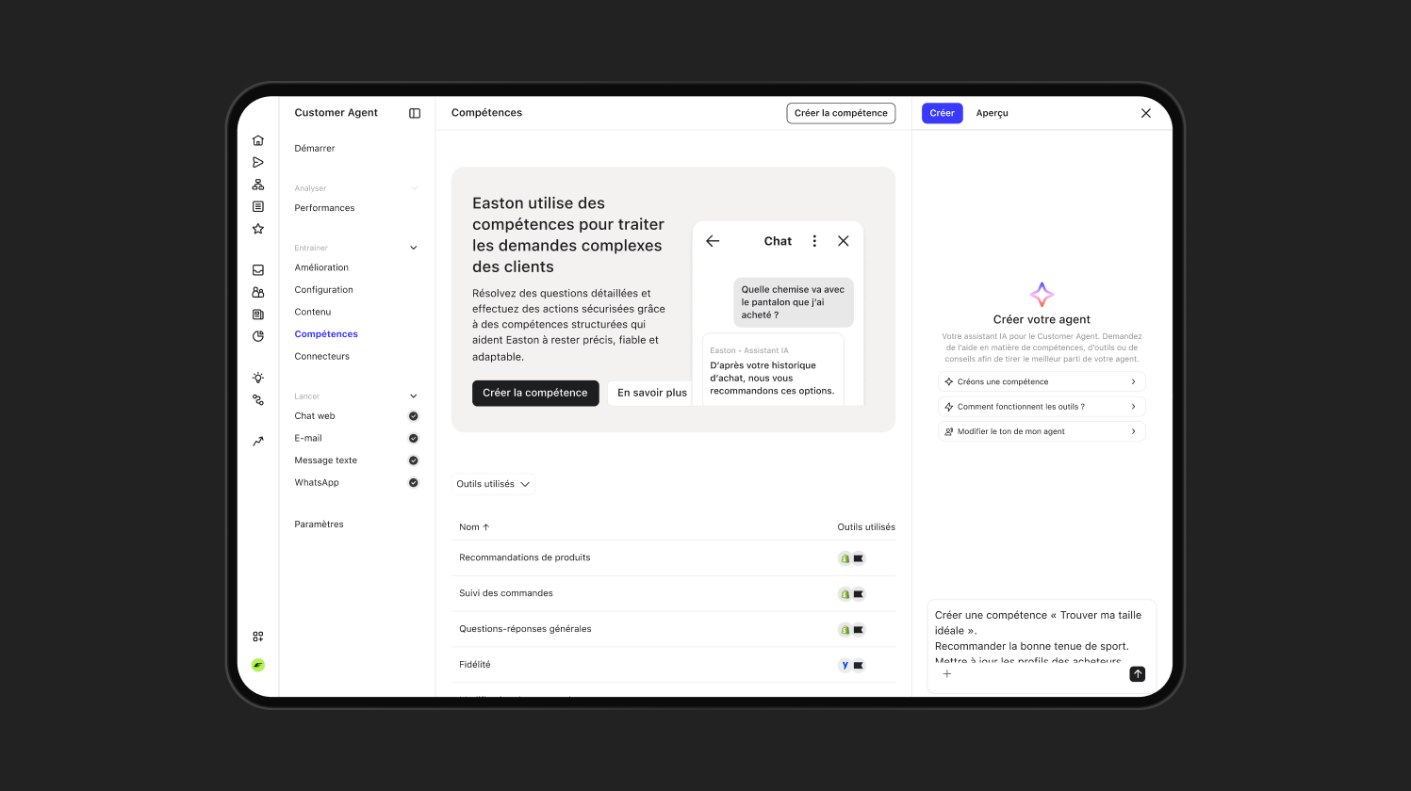Screen dimensions: 1411x791
Task: Go to Démarrer in the sidebar
Action: tap(315, 149)
